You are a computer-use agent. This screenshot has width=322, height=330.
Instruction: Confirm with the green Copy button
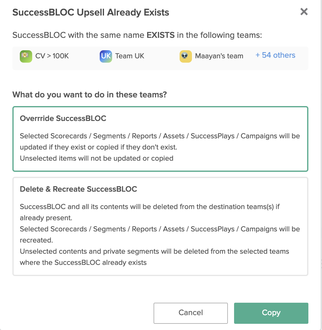[271, 313]
